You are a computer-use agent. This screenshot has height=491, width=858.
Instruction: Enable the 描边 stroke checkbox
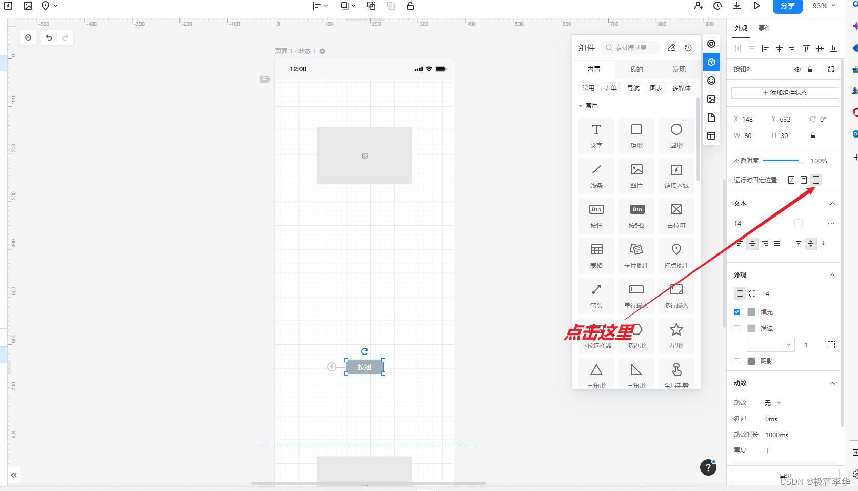(x=737, y=328)
